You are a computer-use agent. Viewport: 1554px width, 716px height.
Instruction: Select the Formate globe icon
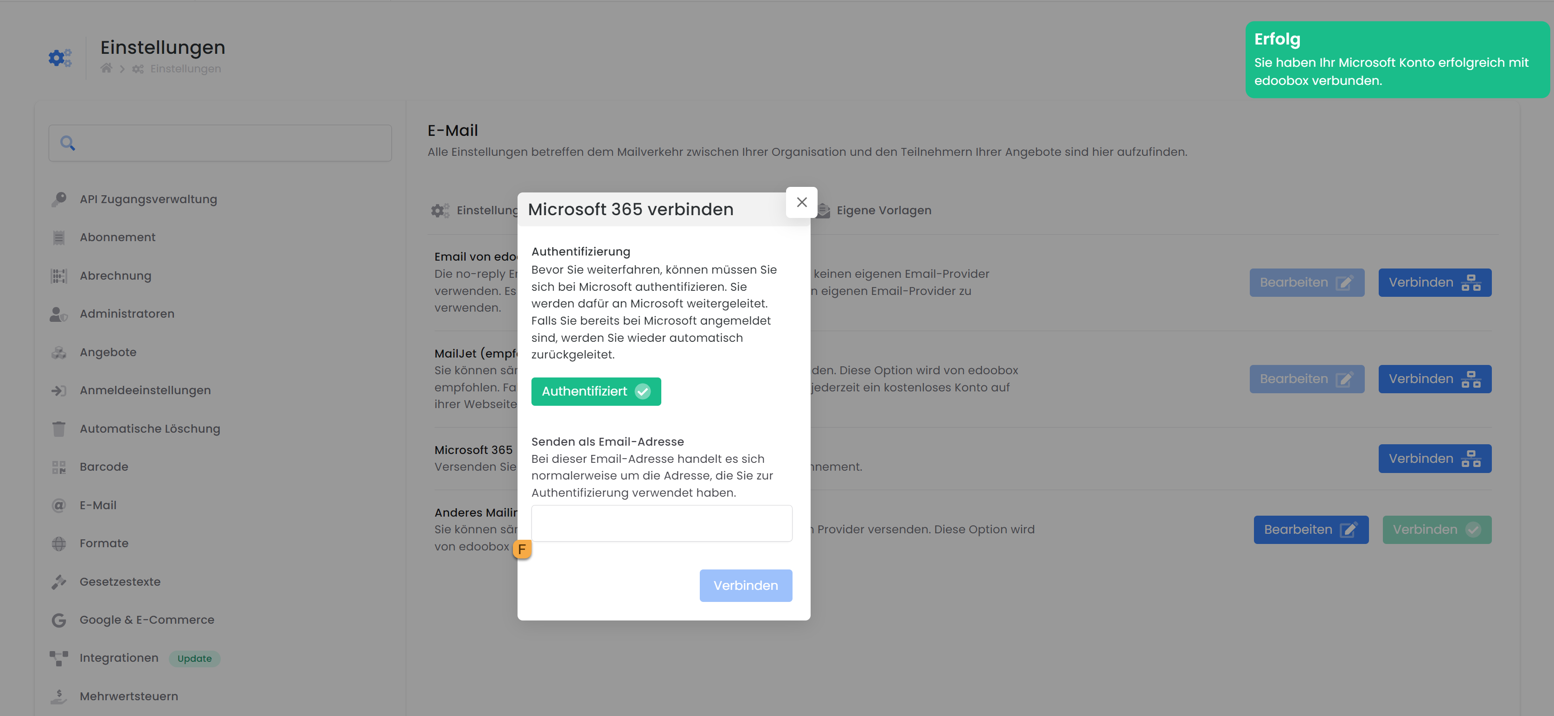(x=59, y=543)
